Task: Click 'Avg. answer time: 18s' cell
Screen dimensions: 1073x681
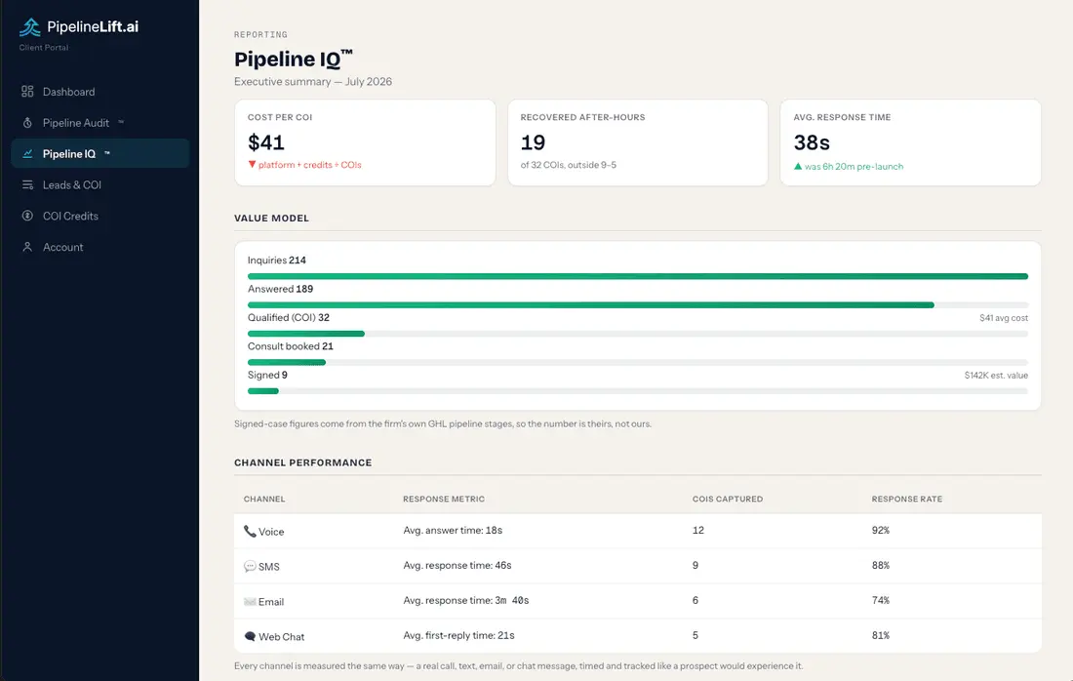Action: [x=453, y=531]
